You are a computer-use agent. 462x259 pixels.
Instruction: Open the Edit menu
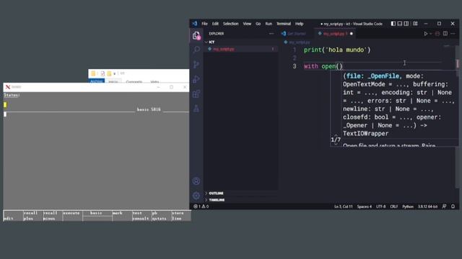coord(215,24)
